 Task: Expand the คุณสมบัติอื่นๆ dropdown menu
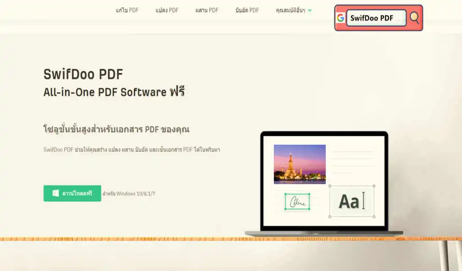(x=293, y=10)
